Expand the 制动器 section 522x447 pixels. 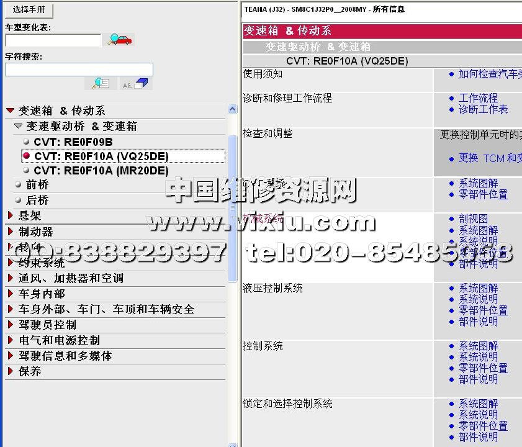[x=11, y=231]
